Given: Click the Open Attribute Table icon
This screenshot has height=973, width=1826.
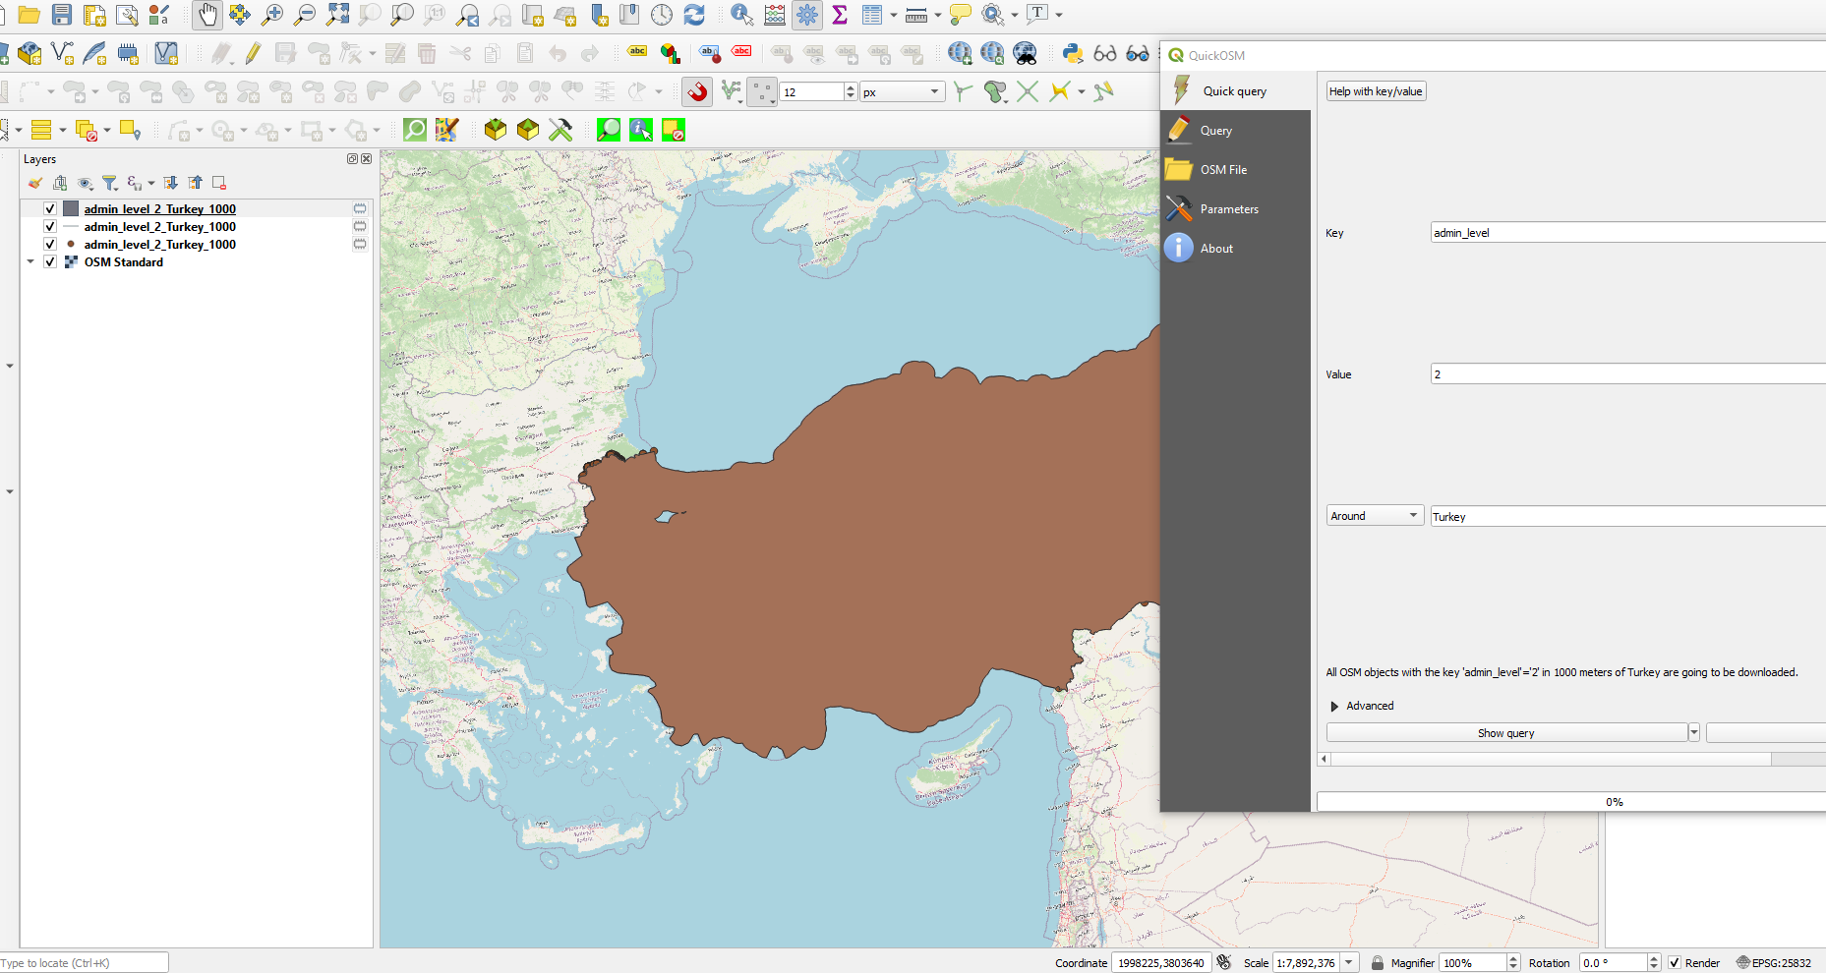Looking at the screenshot, I should click(871, 15).
